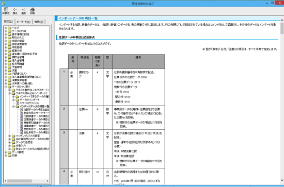284x187 pixels.
Task: Click the heading インポートデータの項目一覧
Action: tap(78, 18)
